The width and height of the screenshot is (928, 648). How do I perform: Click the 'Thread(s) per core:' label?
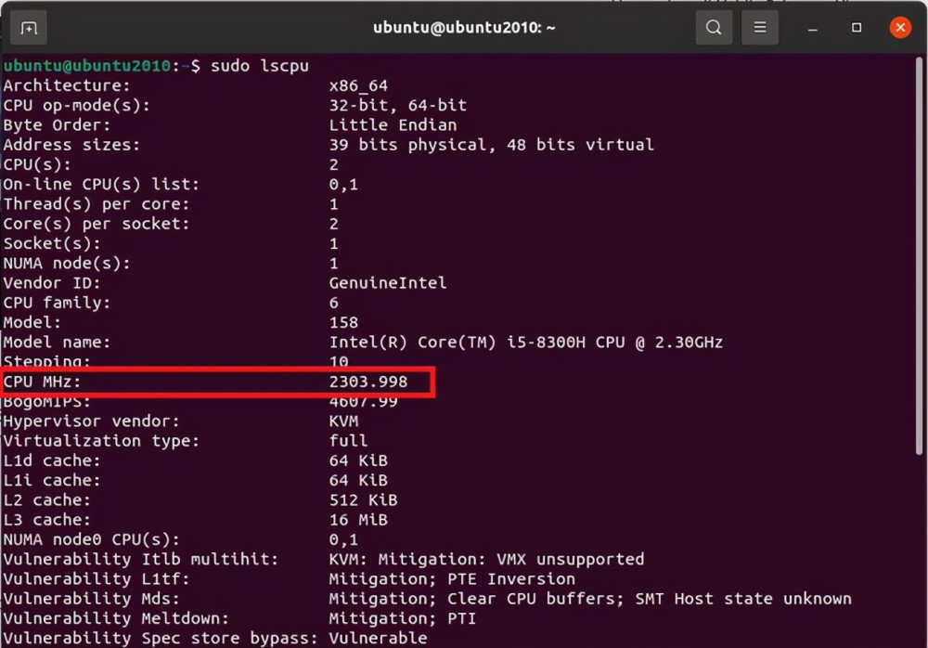[97, 203]
